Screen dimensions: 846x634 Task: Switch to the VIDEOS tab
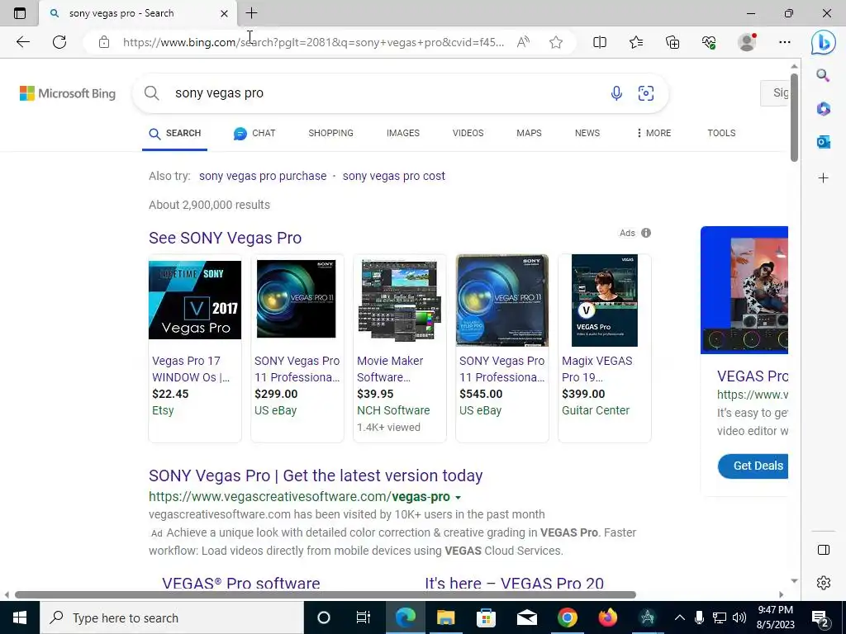[x=468, y=133]
